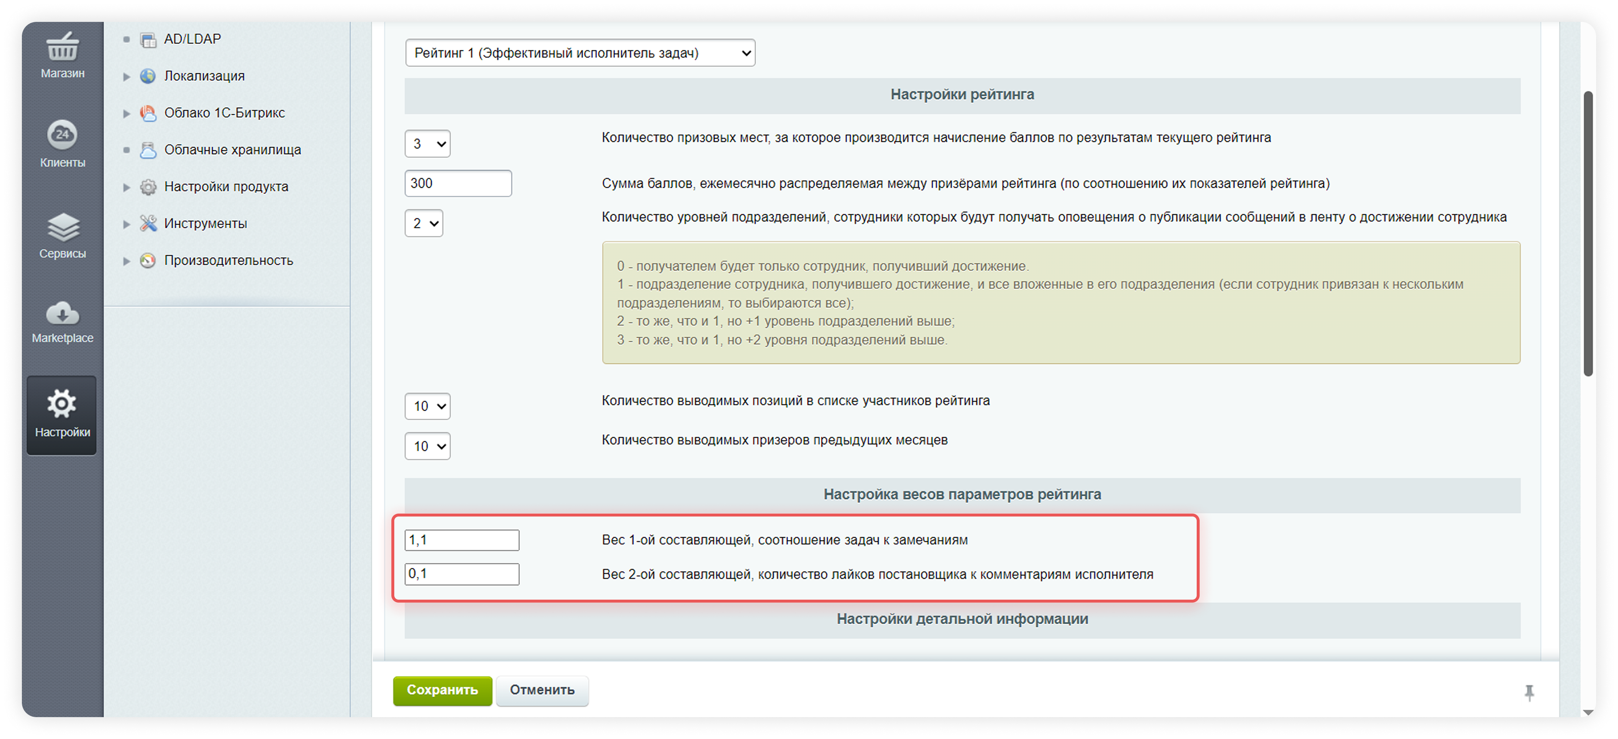Screen dimensions: 1618x739
Task: Open the Рейтинг 1 selection dropdown
Action: (580, 53)
